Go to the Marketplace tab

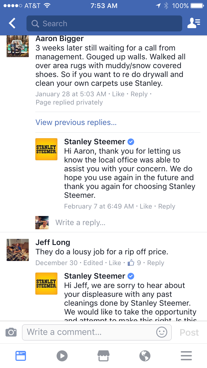pyautogui.click(x=104, y=356)
